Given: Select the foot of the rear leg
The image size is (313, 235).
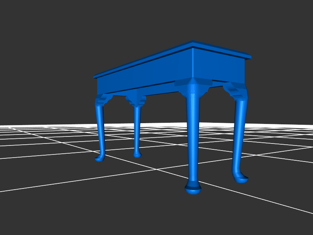Looking at the screenshot, I should [137, 155].
